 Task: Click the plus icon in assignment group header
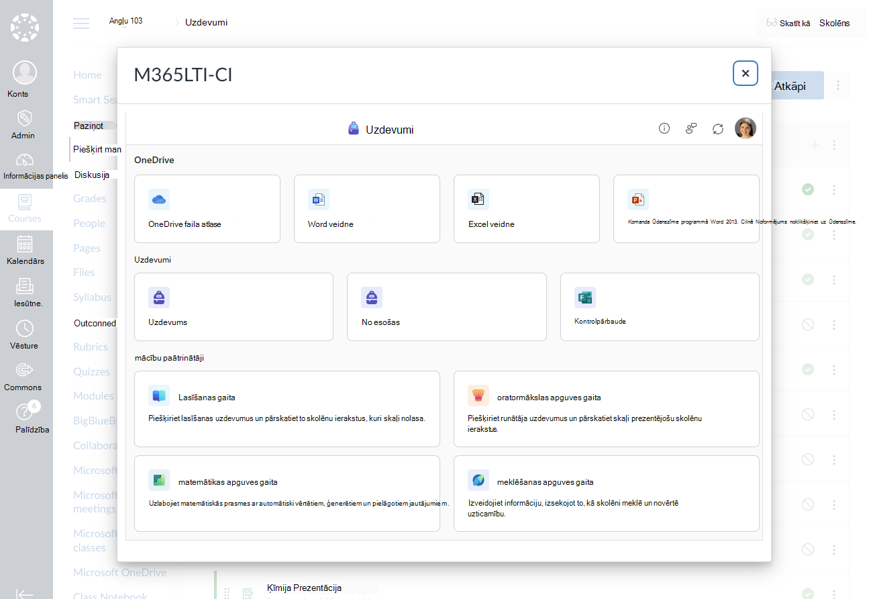click(815, 145)
